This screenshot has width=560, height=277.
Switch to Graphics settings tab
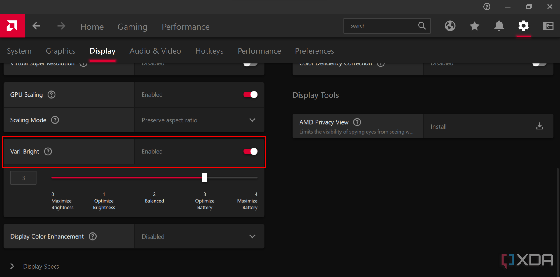pos(60,51)
